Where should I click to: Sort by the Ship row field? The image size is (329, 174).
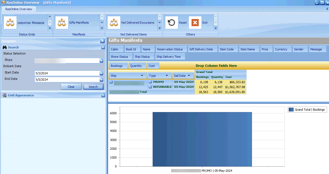point(128,76)
